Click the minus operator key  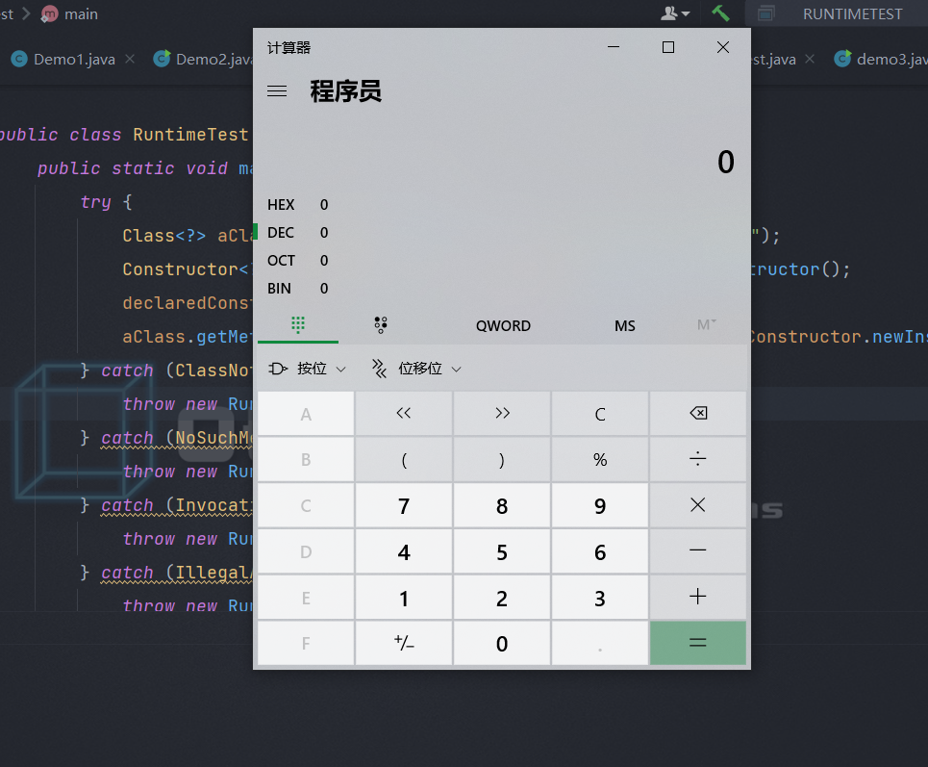(x=698, y=551)
